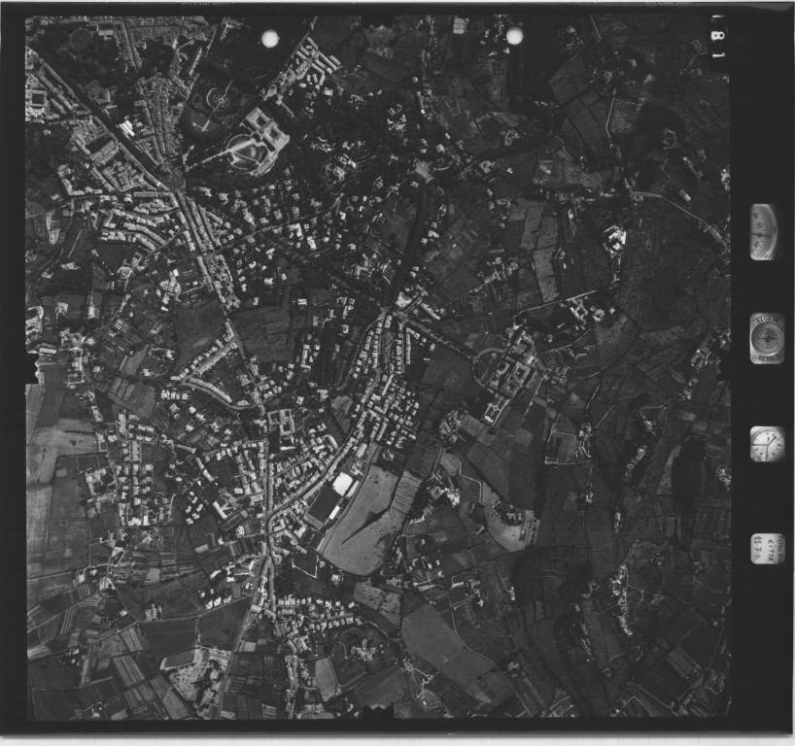Click the bright white roof beside the sports field

click(343, 484)
